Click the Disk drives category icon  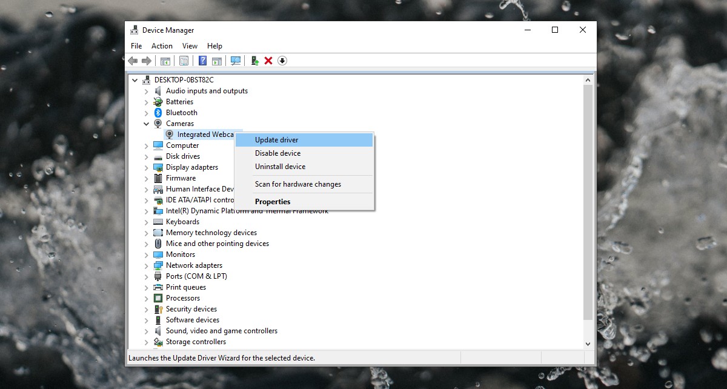[158, 156]
